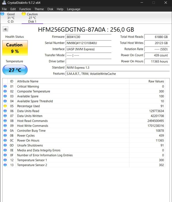Open the Theme menu
The width and height of the screenshot is (172, 202).
point(39,9)
